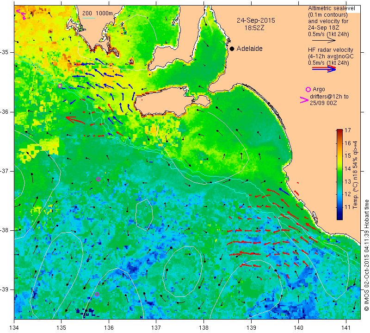Click the 1000m depth contour label
The image size is (370, 333).
coord(105,13)
